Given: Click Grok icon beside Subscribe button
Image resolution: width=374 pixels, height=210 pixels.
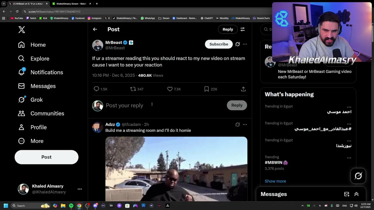Looking at the screenshot, I should (x=238, y=44).
